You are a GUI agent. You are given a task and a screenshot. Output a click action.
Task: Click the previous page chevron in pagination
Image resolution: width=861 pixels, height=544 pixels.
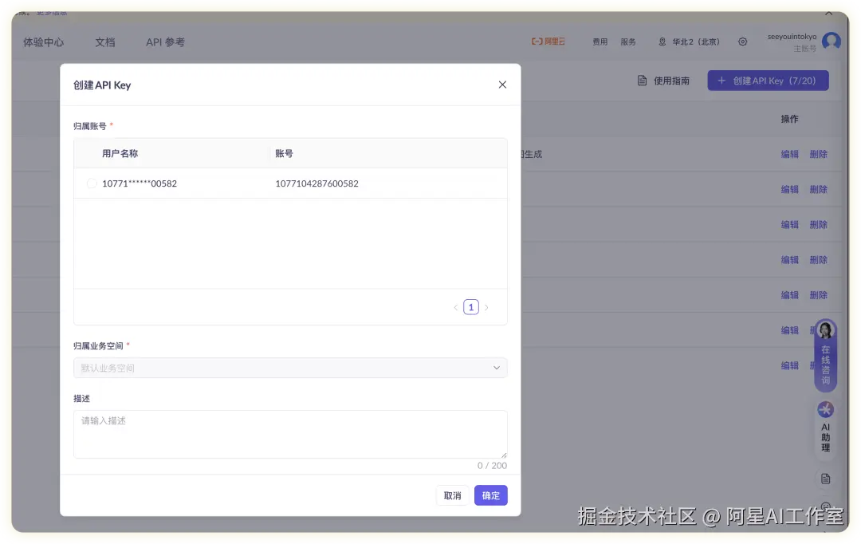[455, 306]
